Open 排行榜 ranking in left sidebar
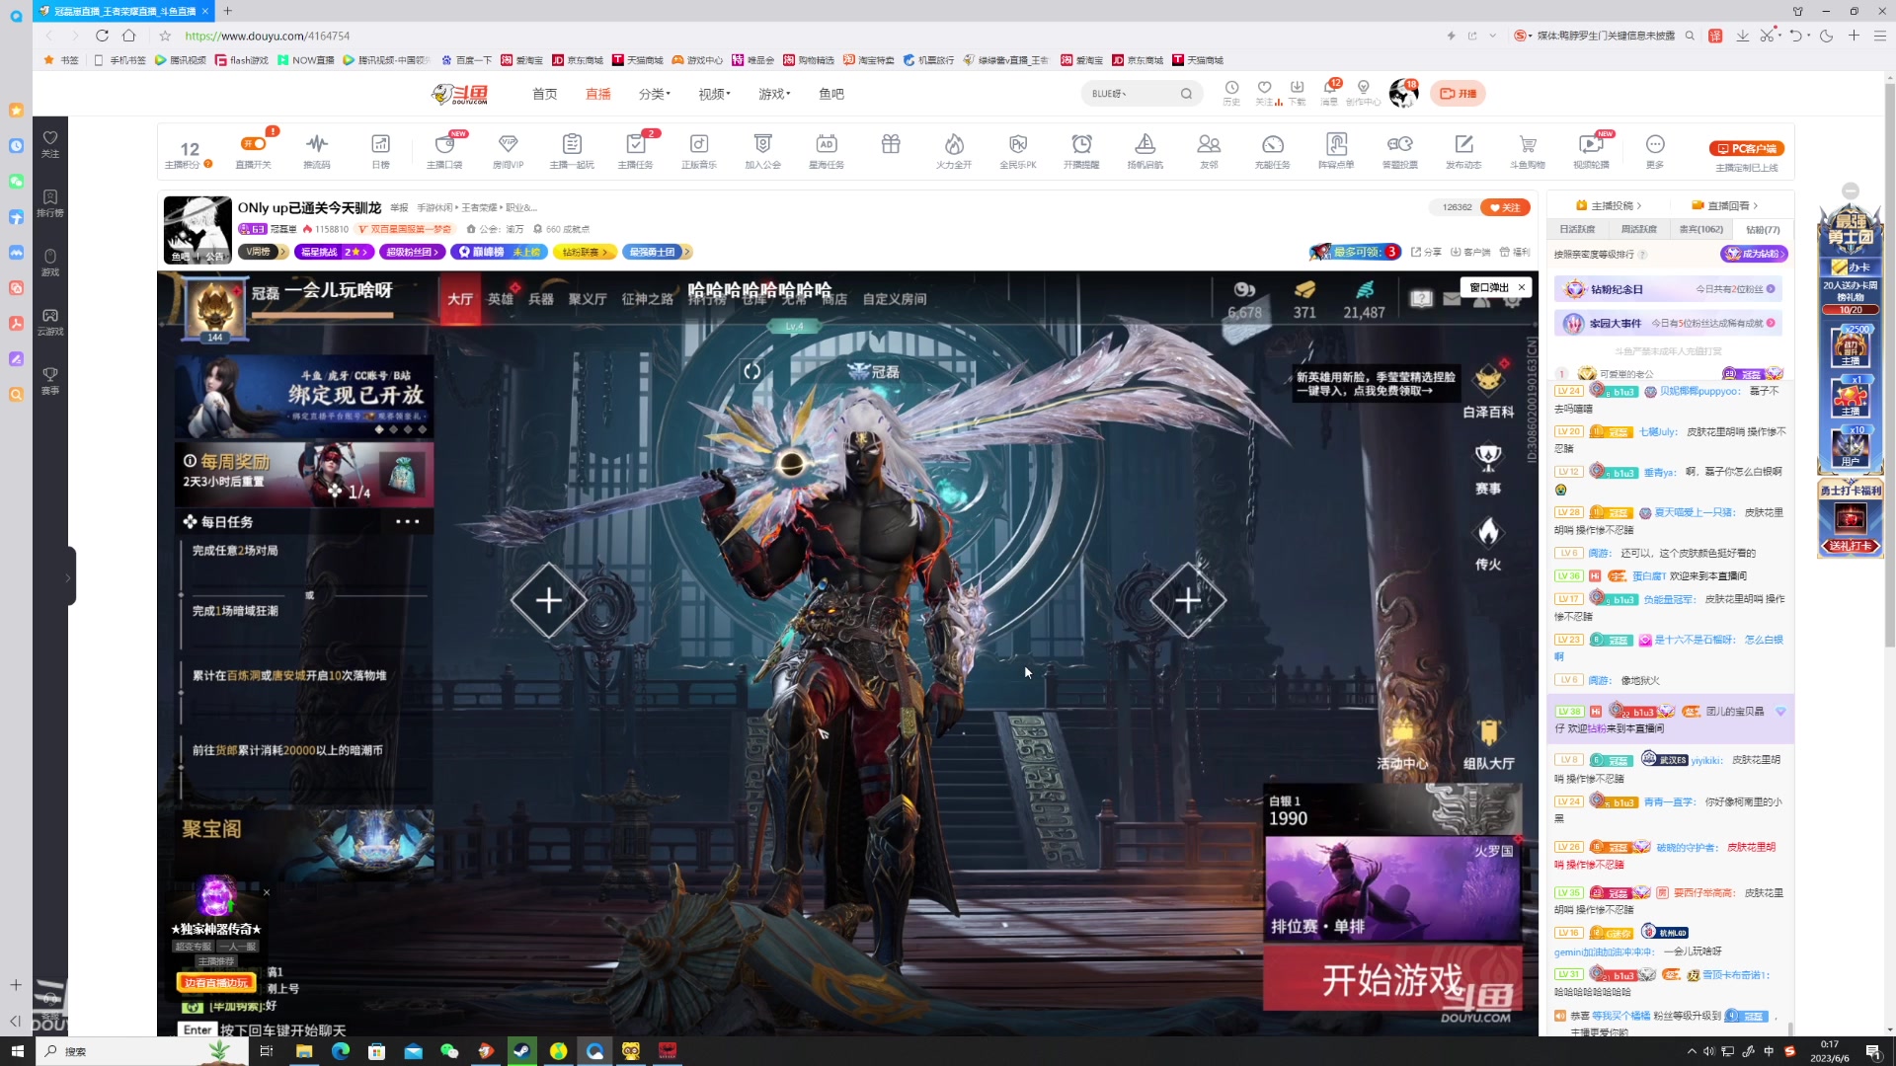 tap(50, 203)
